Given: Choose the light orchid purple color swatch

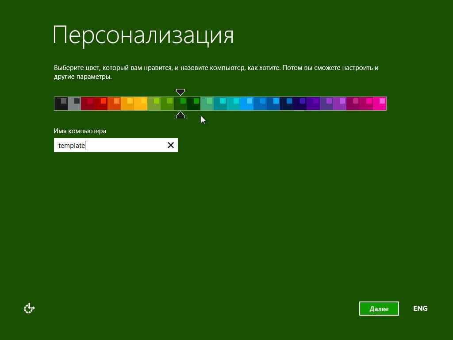Looking at the screenshot, I should pos(340,104).
